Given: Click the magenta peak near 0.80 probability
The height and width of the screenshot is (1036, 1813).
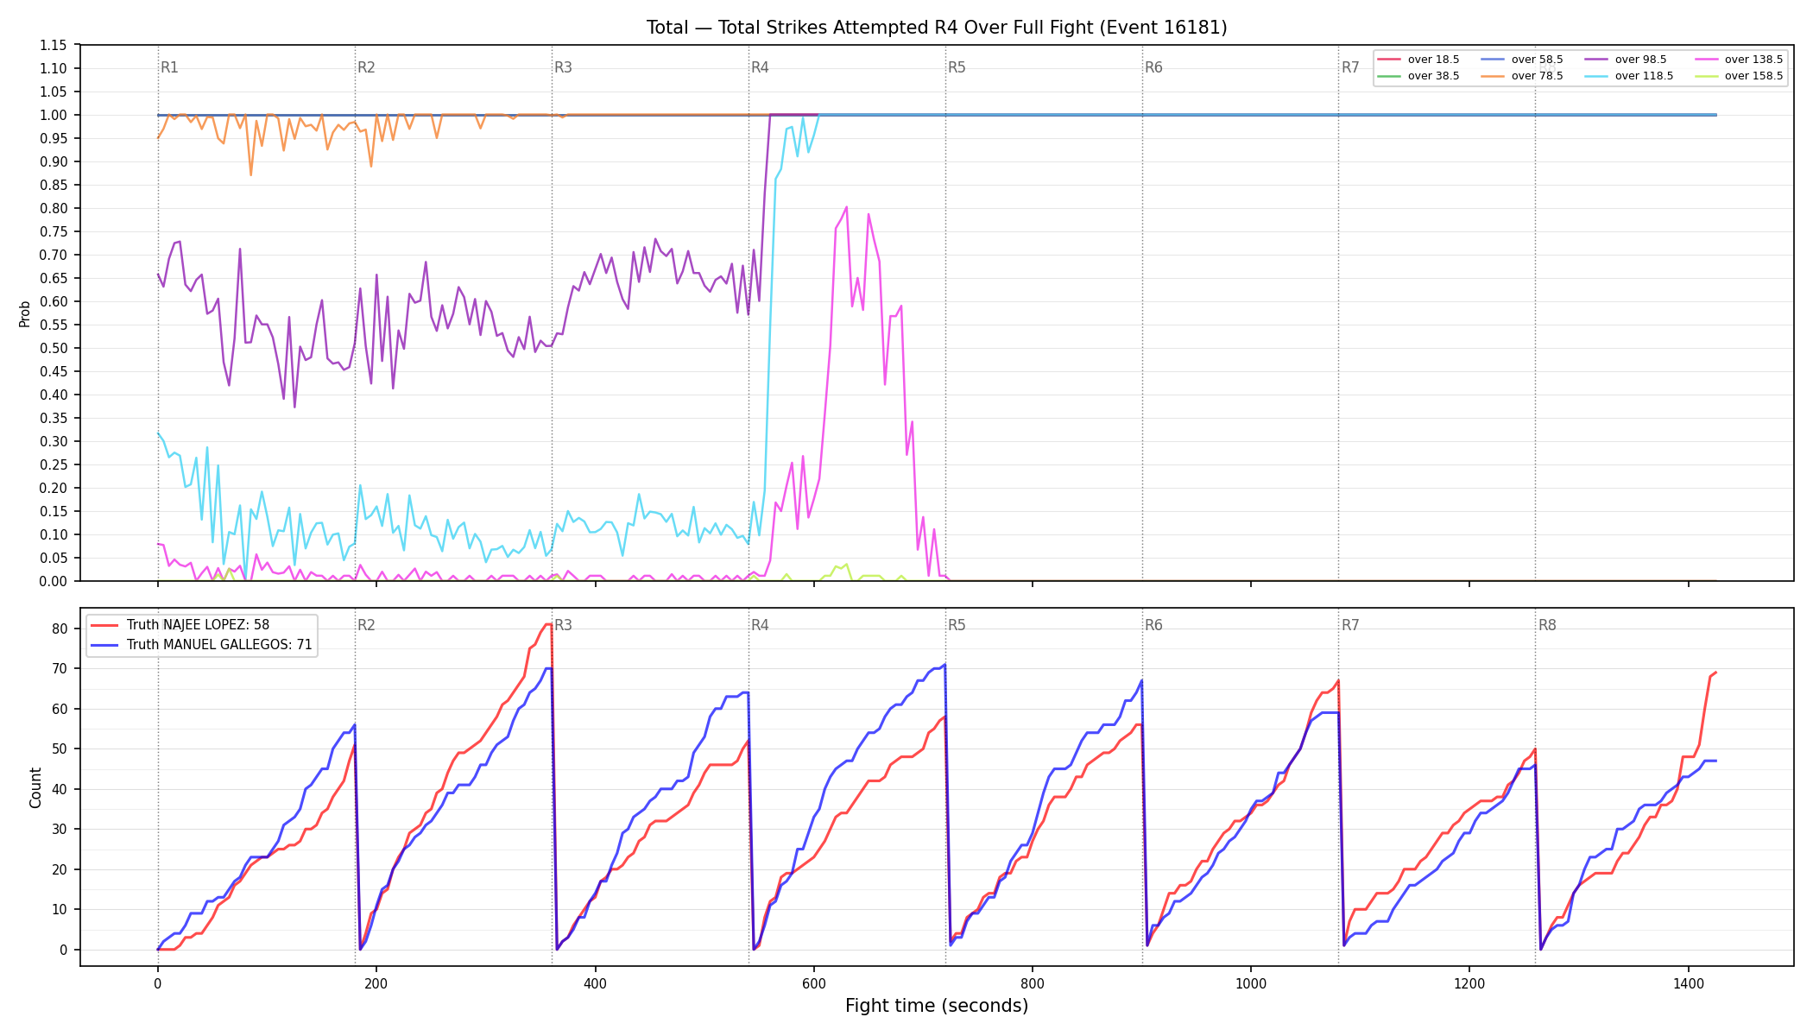Looking at the screenshot, I should pyautogui.click(x=846, y=207).
